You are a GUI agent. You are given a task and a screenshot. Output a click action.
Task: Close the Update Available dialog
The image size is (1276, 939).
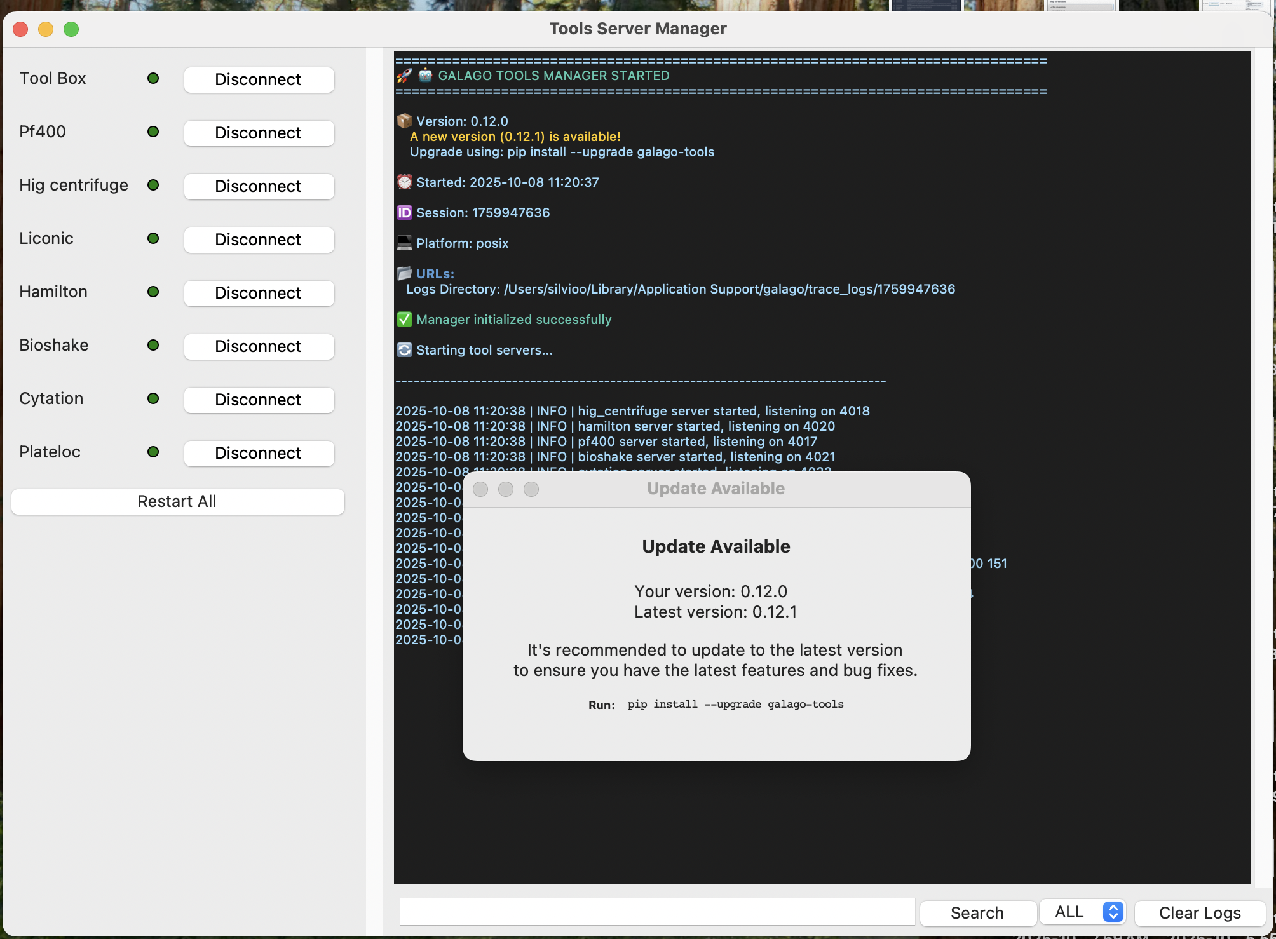pos(480,489)
